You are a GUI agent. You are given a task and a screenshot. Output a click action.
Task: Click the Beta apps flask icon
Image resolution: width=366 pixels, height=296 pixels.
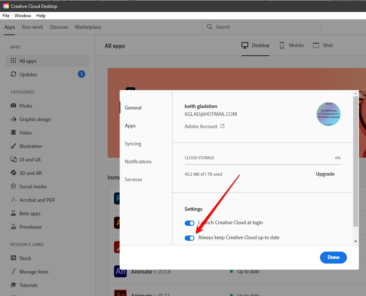13,213
